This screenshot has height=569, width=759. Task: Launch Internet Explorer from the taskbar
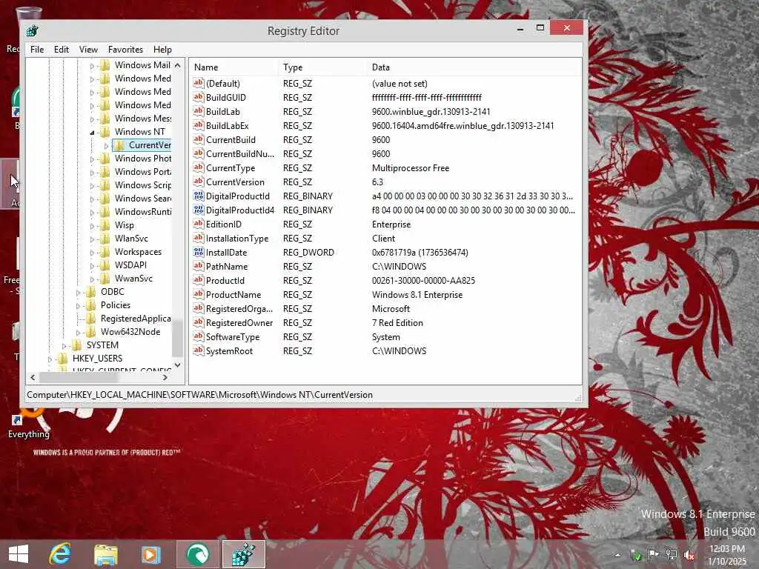coord(60,554)
